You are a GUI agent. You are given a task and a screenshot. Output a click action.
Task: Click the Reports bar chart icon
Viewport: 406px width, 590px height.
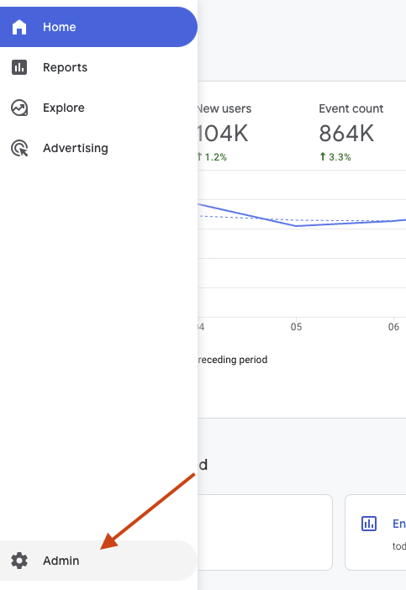click(19, 67)
